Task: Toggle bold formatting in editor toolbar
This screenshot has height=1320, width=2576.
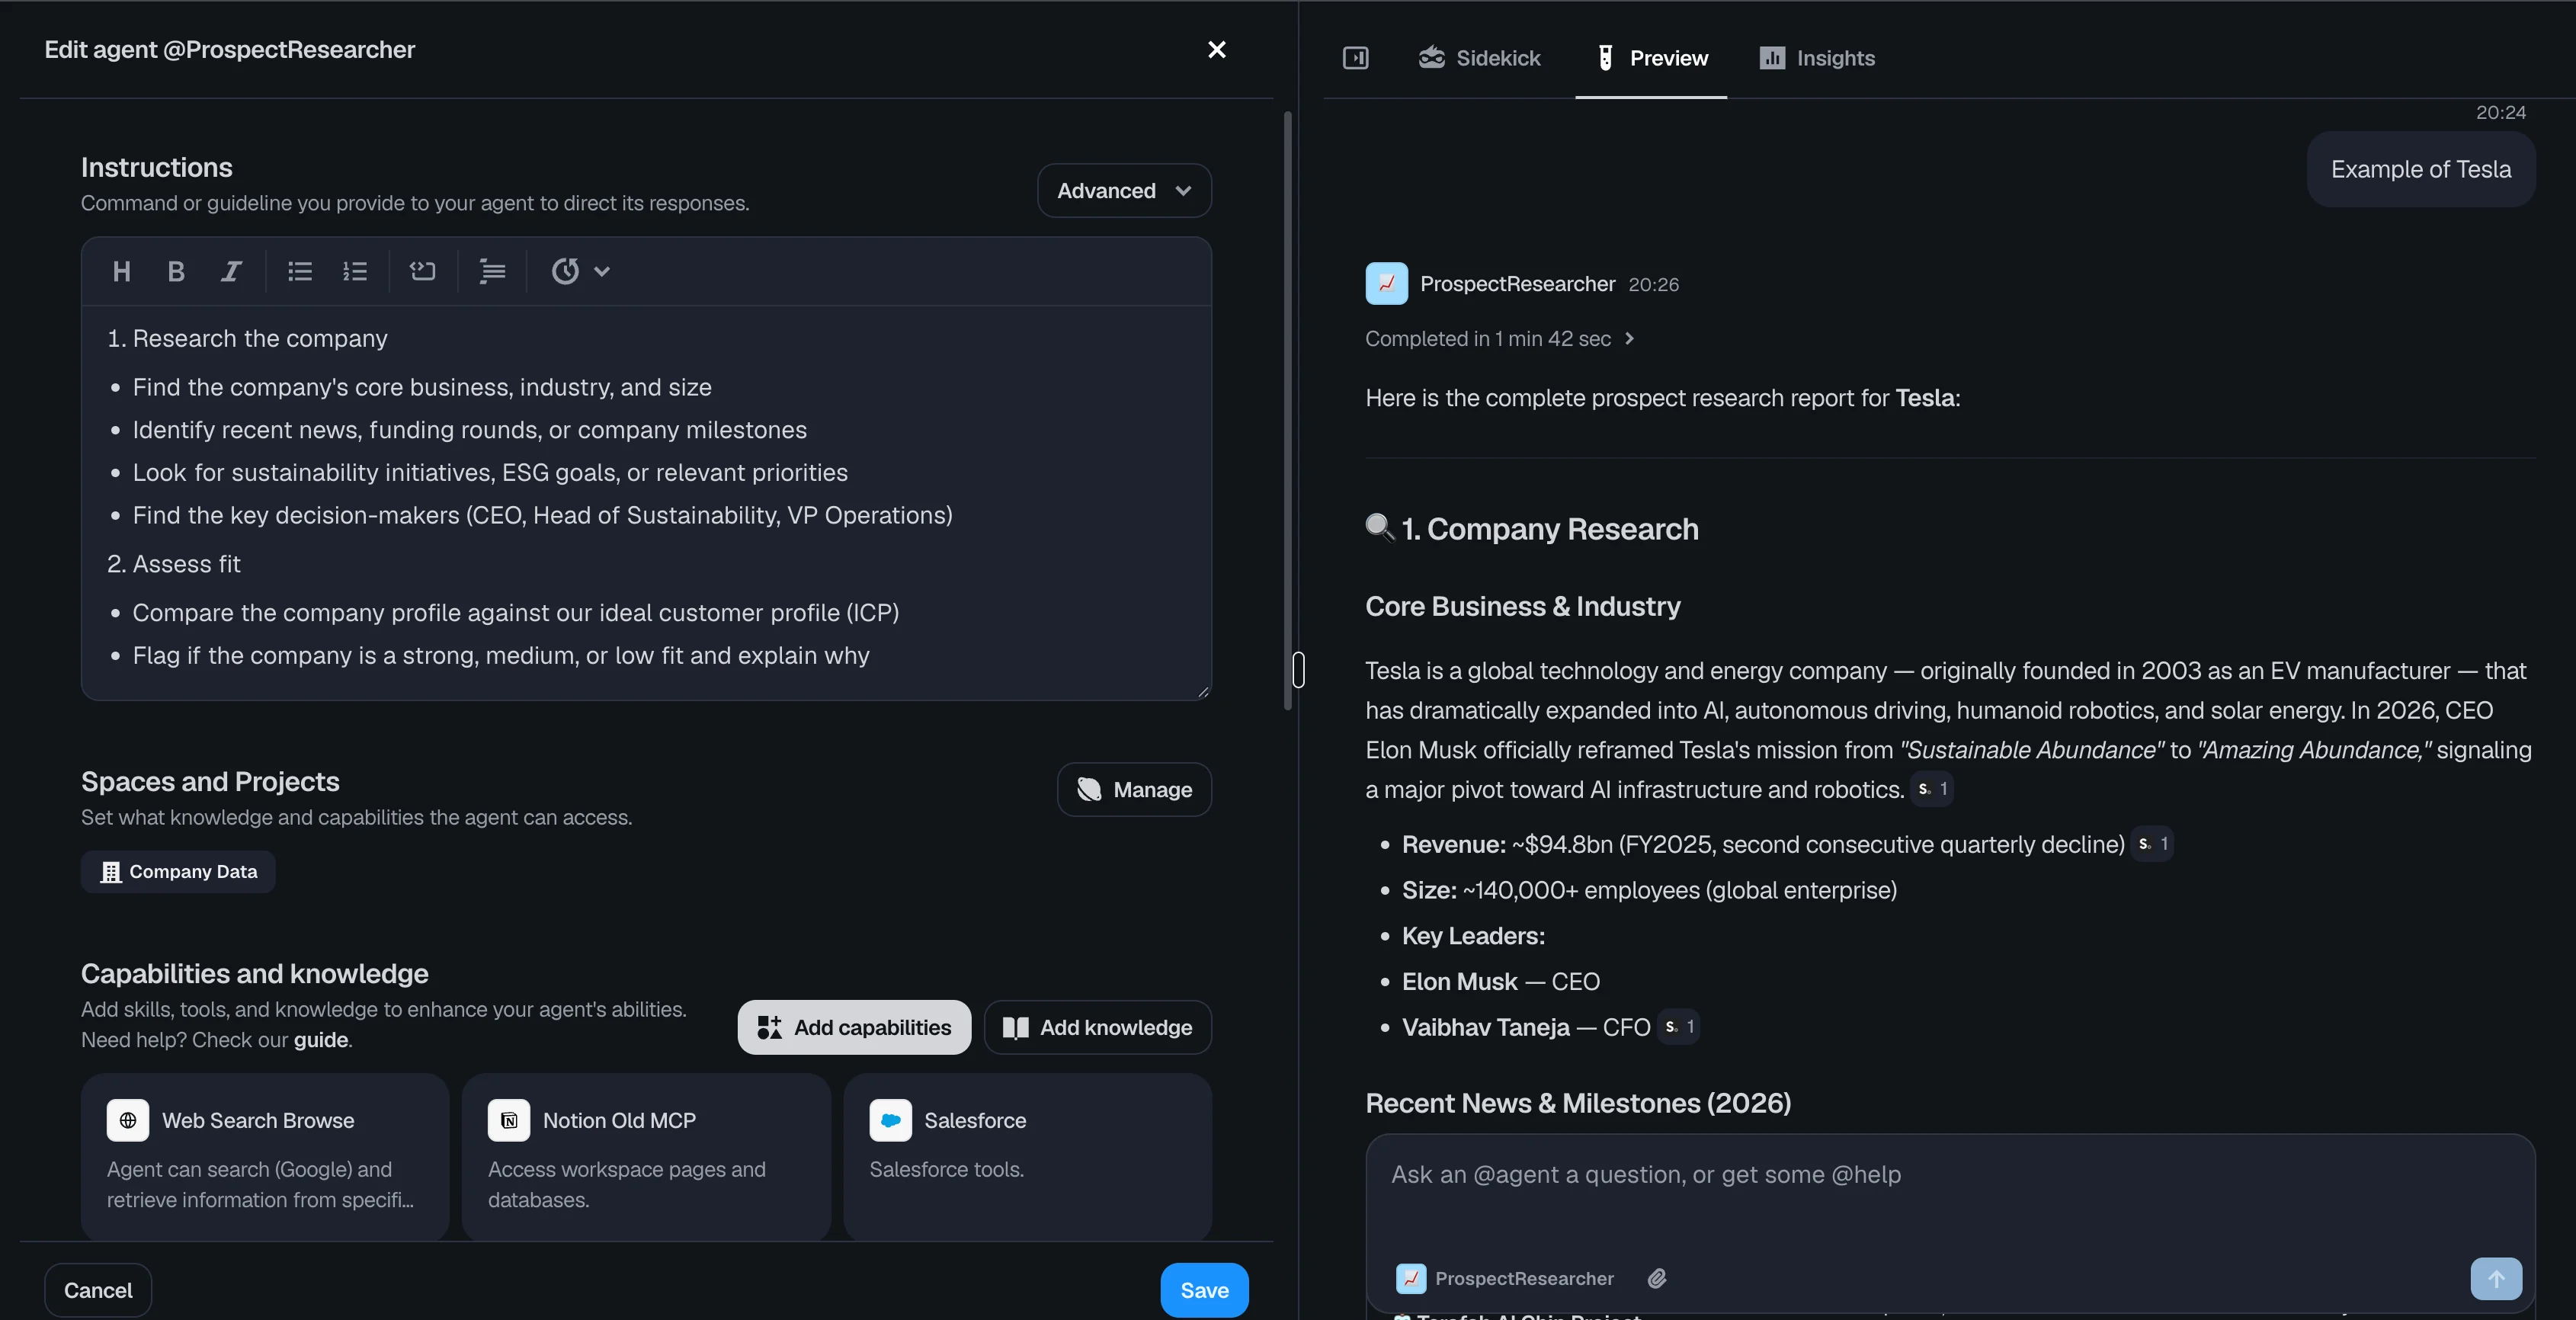Action: click(x=176, y=271)
